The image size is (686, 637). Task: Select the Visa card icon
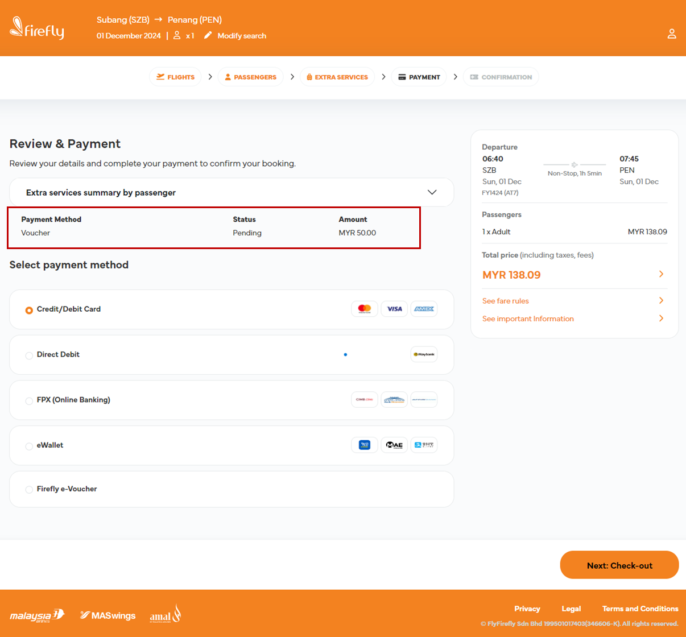tap(394, 309)
